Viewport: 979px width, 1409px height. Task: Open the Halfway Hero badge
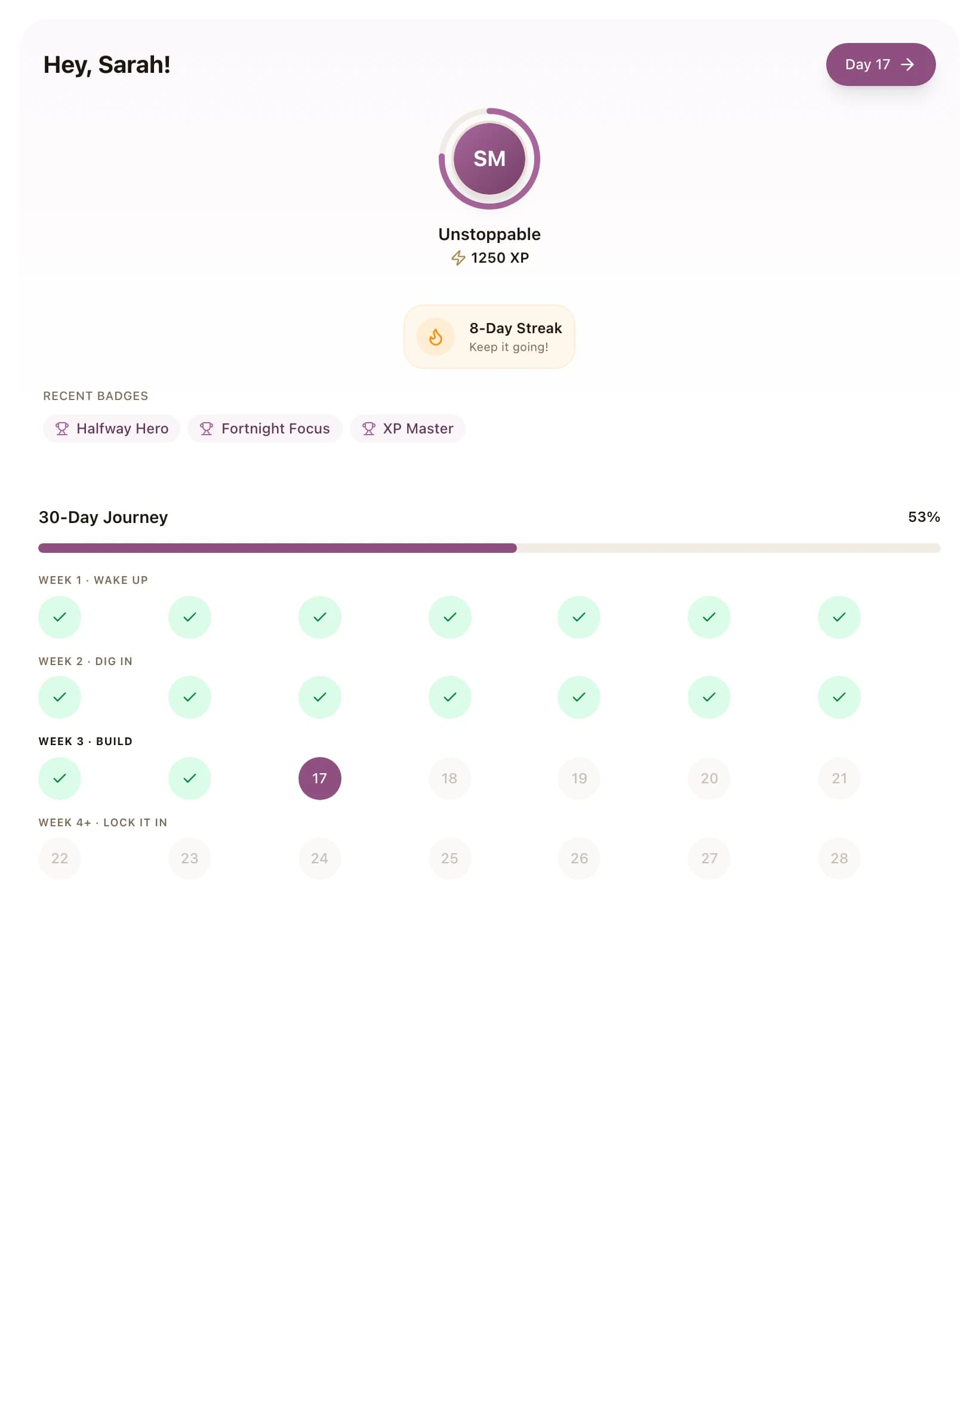[112, 429]
